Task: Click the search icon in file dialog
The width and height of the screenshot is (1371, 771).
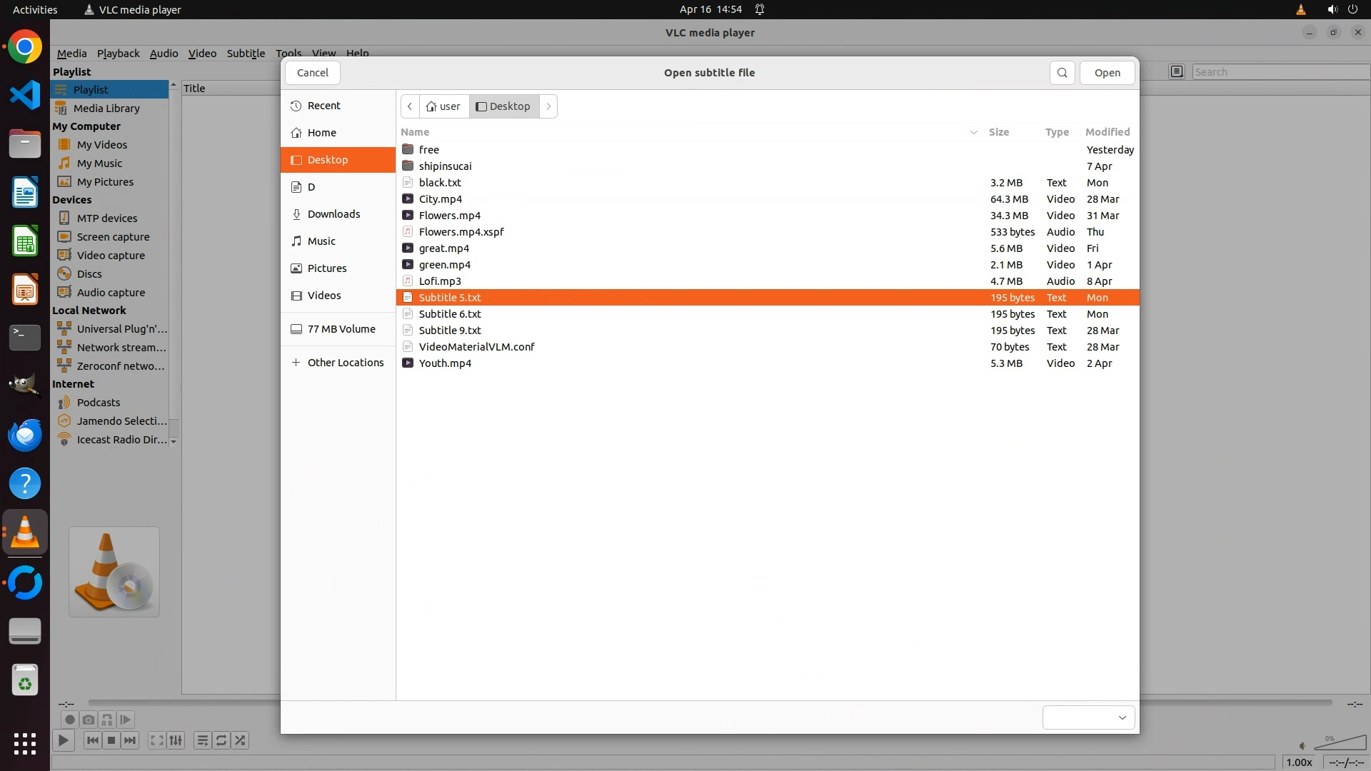Action: (1062, 73)
